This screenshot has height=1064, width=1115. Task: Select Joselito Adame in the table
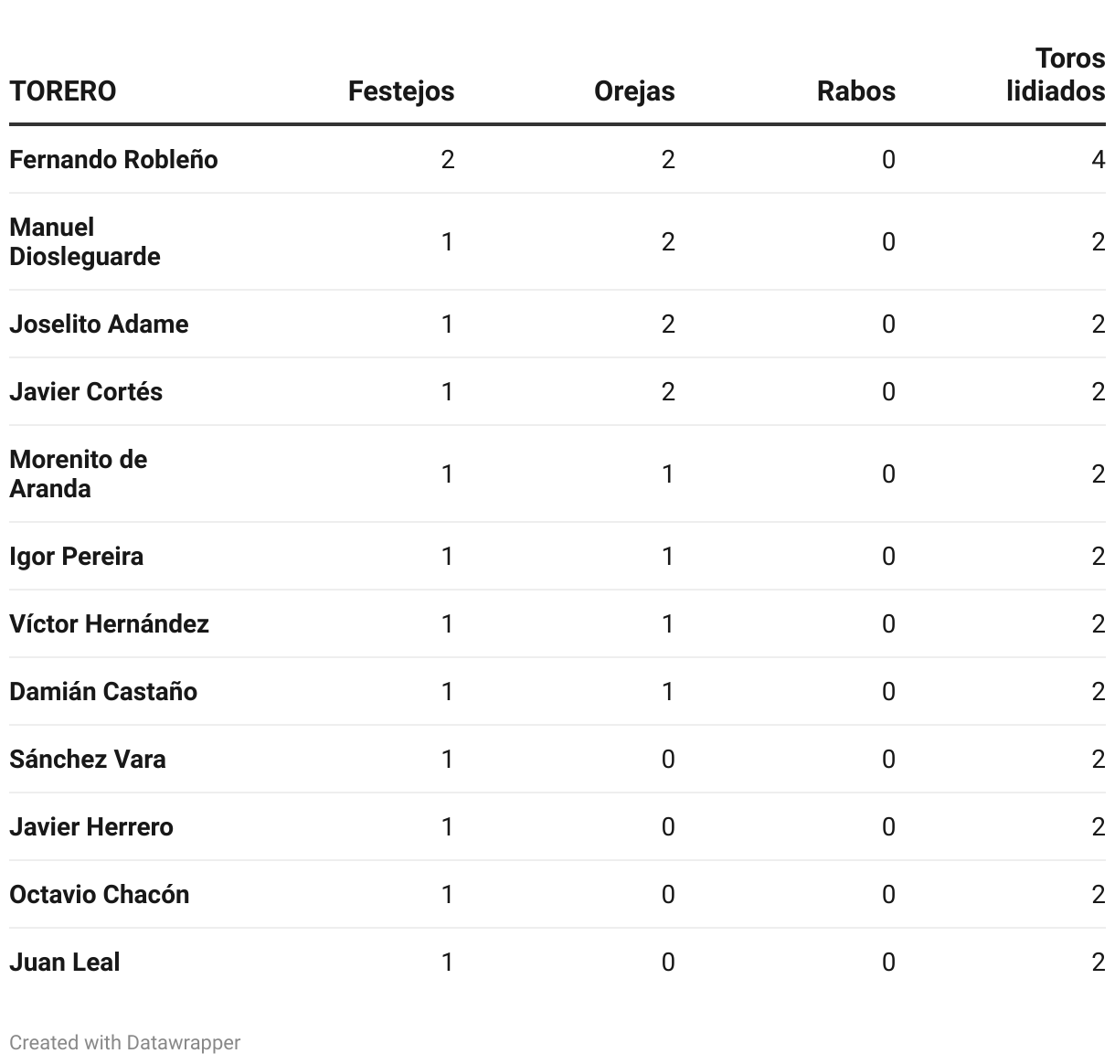click(x=99, y=325)
